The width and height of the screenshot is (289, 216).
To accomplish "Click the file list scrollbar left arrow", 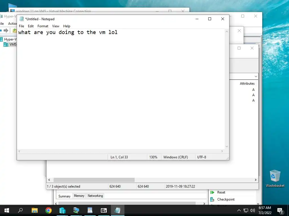I will [x=49, y=180].
